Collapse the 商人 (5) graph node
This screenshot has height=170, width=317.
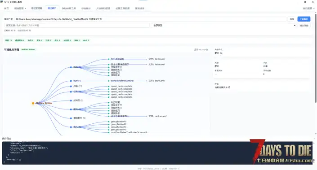[x=71, y=127]
